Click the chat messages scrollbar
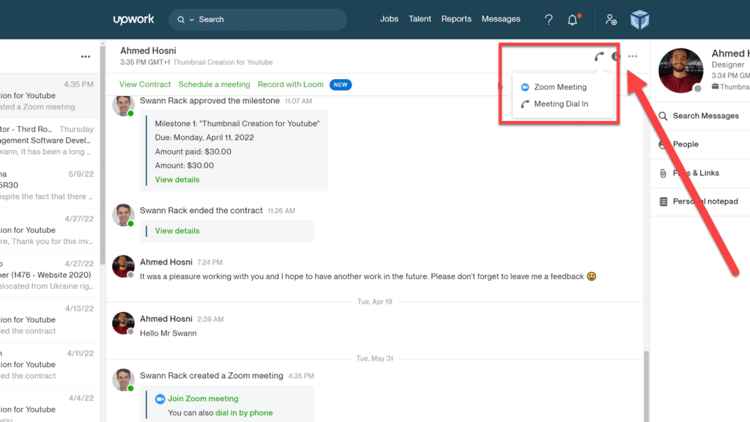 646,387
